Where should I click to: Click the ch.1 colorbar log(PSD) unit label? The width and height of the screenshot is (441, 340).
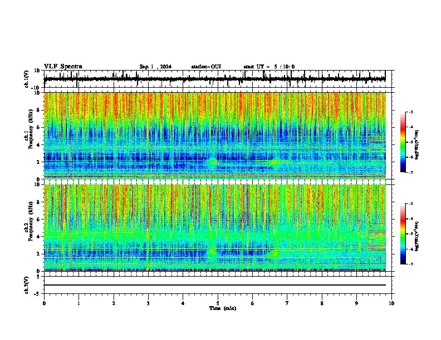(x=417, y=144)
